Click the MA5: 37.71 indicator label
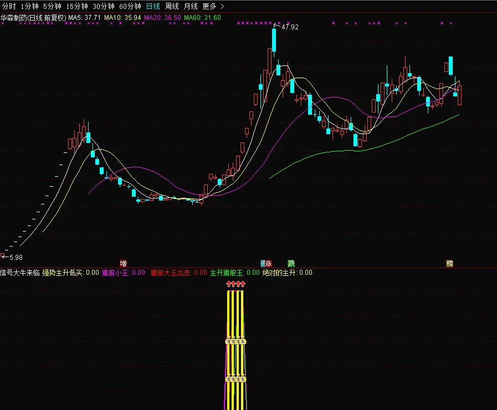 [84, 17]
